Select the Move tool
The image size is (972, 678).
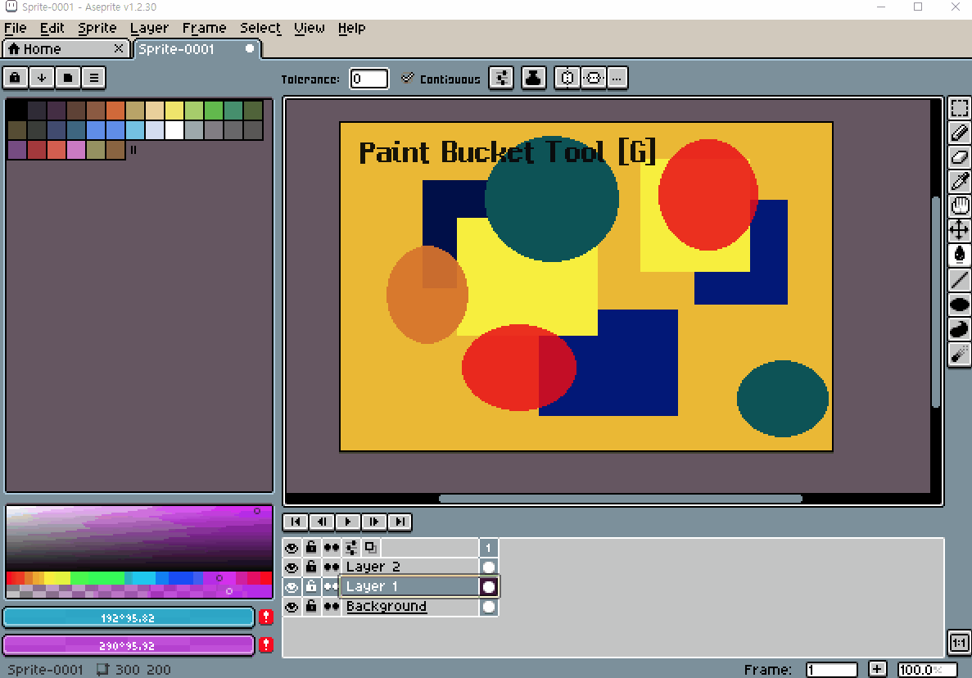click(959, 230)
